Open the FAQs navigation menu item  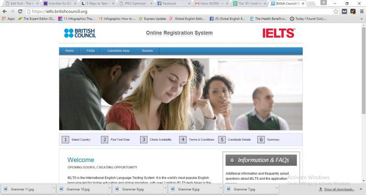click(x=90, y=51)
